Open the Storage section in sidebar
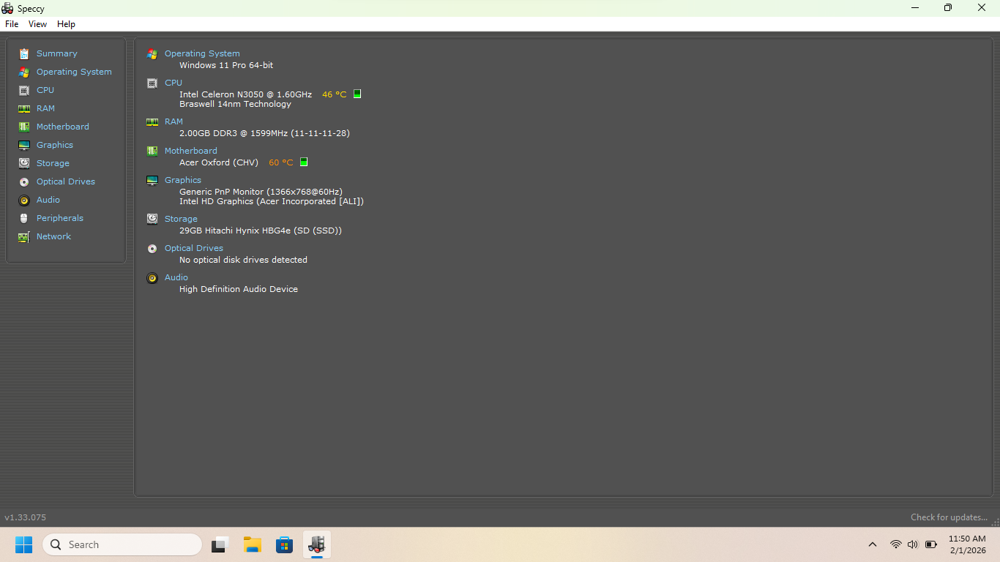1000x562 pixels. point(53,163)
